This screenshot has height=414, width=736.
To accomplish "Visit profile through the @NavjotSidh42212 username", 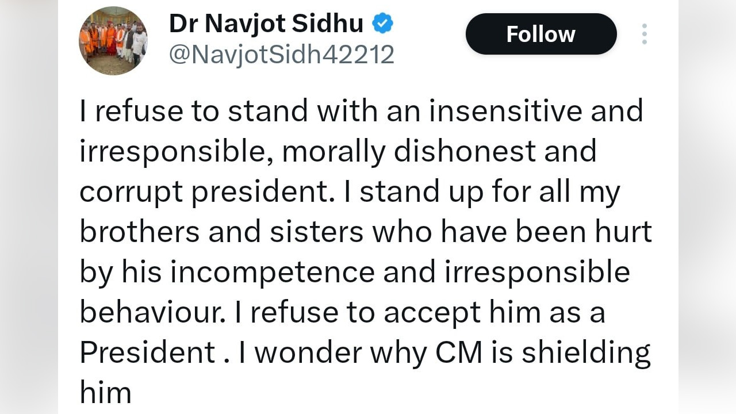I will pos(282,53).
